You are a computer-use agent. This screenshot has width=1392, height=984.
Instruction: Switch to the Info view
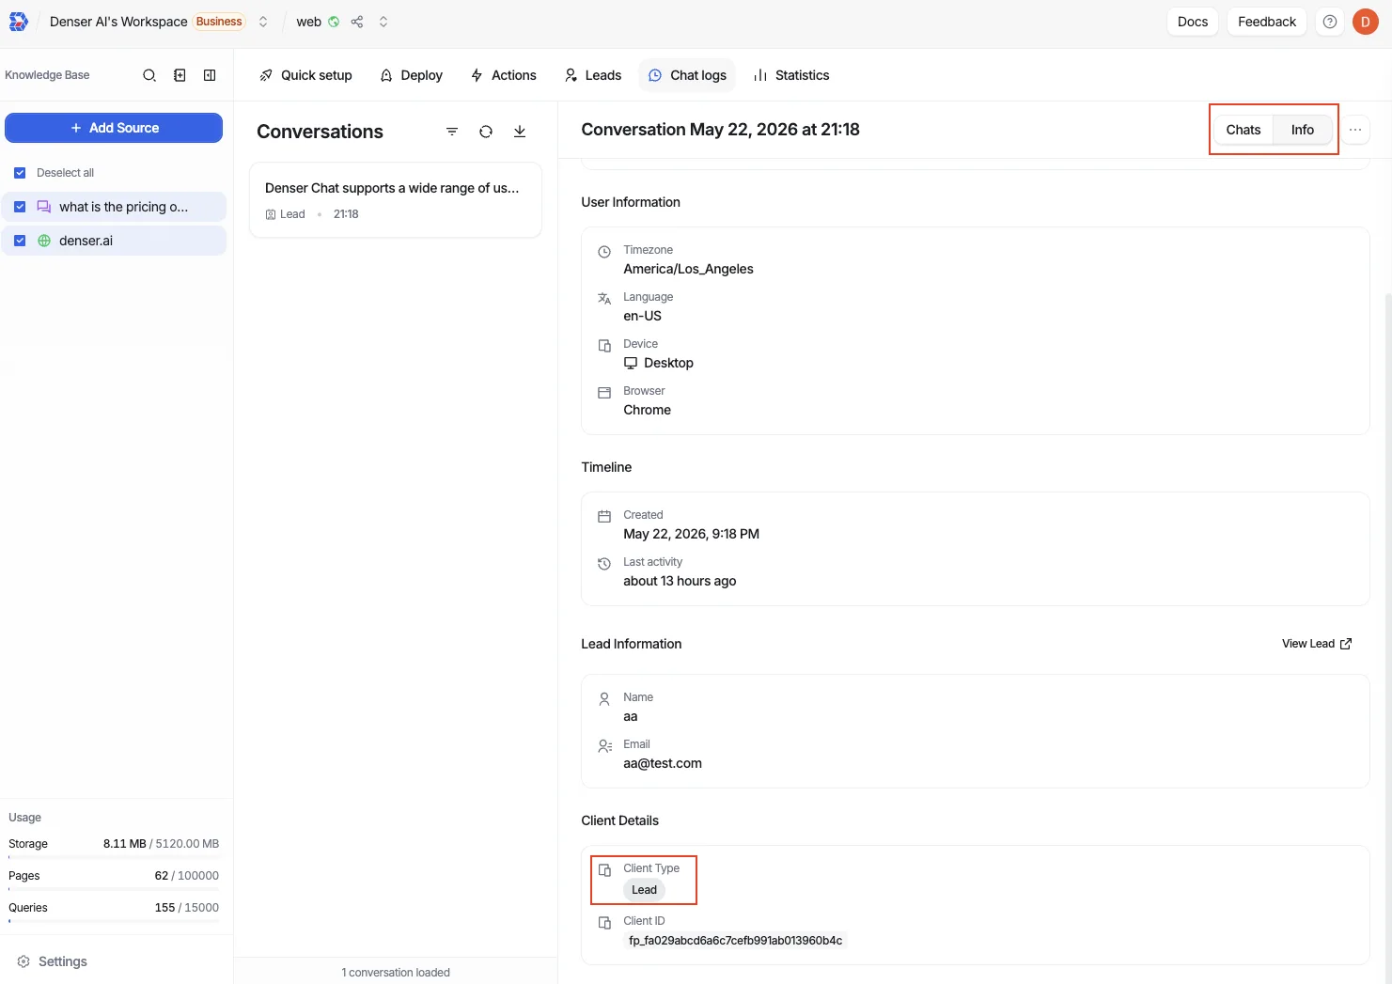pyautogui.click(x=1302, y=130)
